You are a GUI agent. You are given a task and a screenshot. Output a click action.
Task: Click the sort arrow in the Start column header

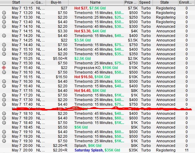pyautogui.click(x=33, y=3)
